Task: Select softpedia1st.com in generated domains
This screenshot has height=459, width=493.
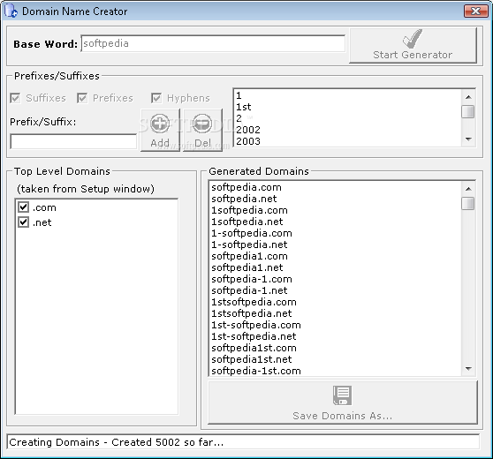Action: point(336,348)
